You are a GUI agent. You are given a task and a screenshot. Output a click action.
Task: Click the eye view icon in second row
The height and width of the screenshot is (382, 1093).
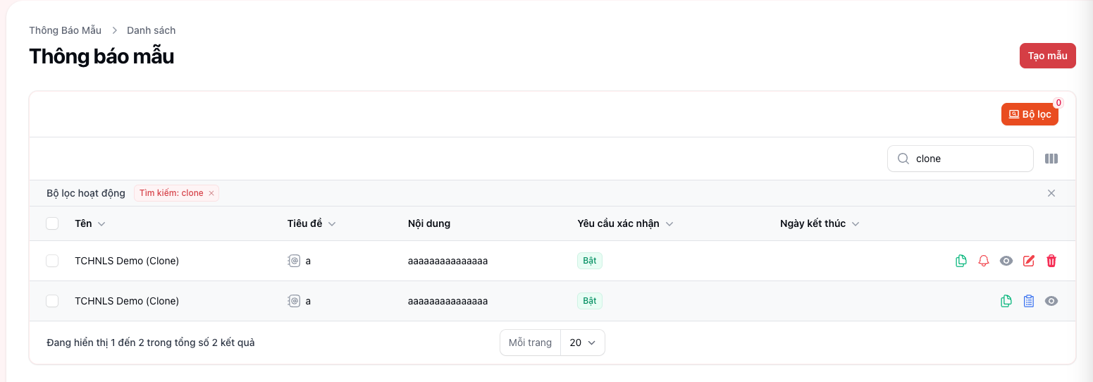(1051, 301)
